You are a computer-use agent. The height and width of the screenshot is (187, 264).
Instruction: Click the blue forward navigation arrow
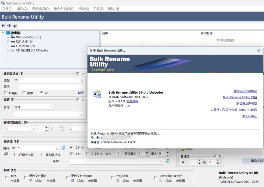[9, 26]
